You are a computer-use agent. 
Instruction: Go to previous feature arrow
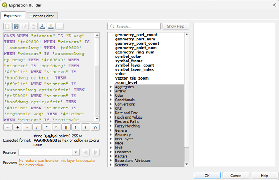pos(86,152)
